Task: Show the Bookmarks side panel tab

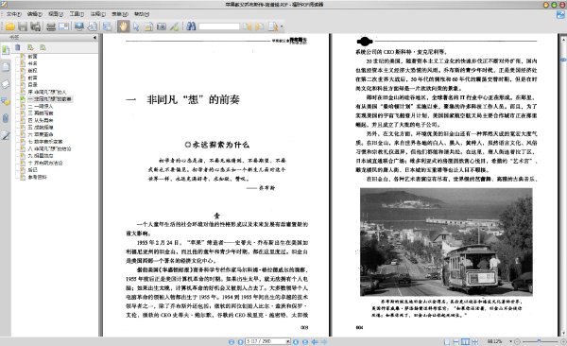Action: pos(6,50)
